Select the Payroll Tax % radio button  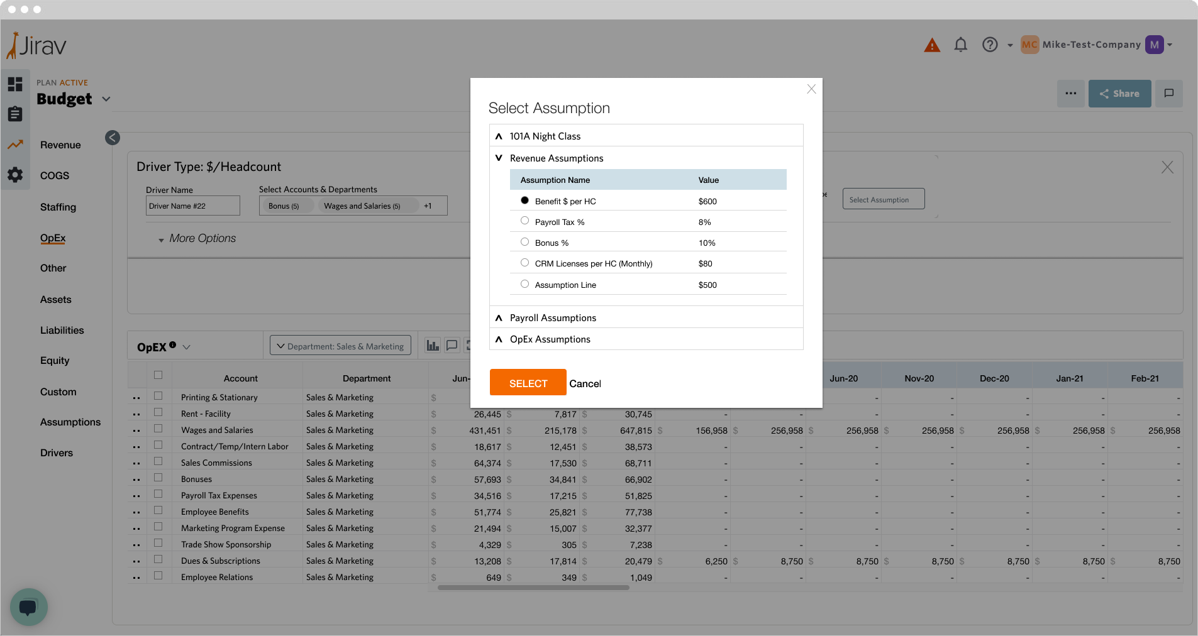[524, 221]
